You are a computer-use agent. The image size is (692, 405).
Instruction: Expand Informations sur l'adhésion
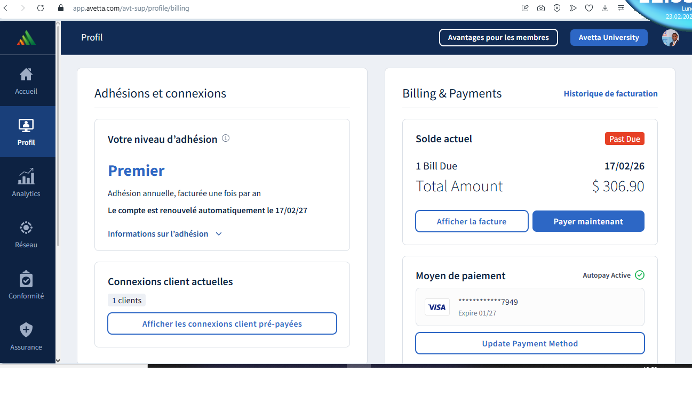point(164,234)
